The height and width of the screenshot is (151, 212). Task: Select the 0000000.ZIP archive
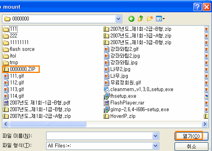pyautogui.click(x=19, y=69)
